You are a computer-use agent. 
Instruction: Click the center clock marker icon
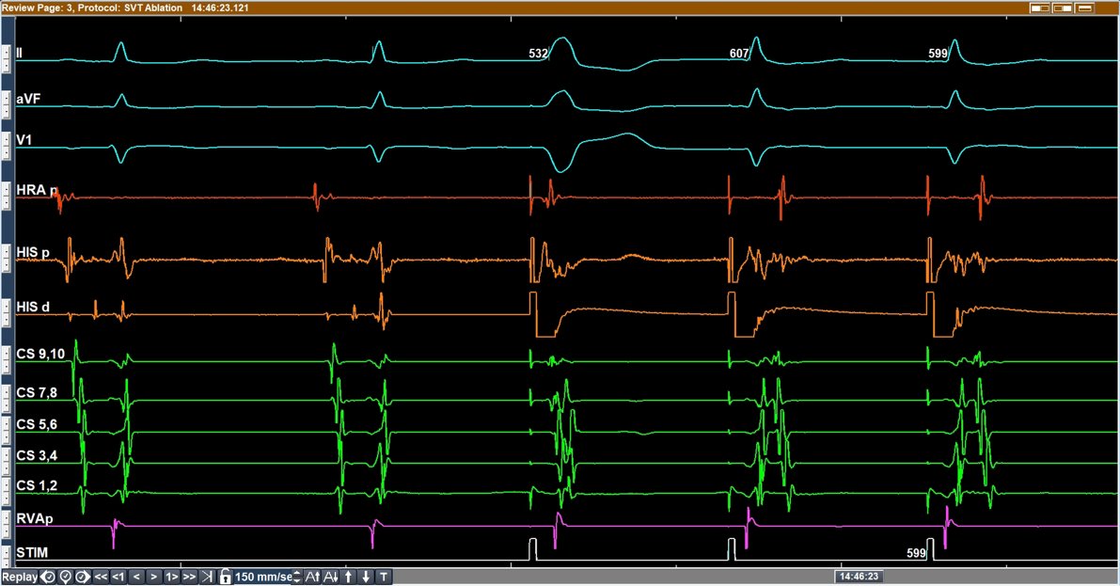tap(66, 577)
